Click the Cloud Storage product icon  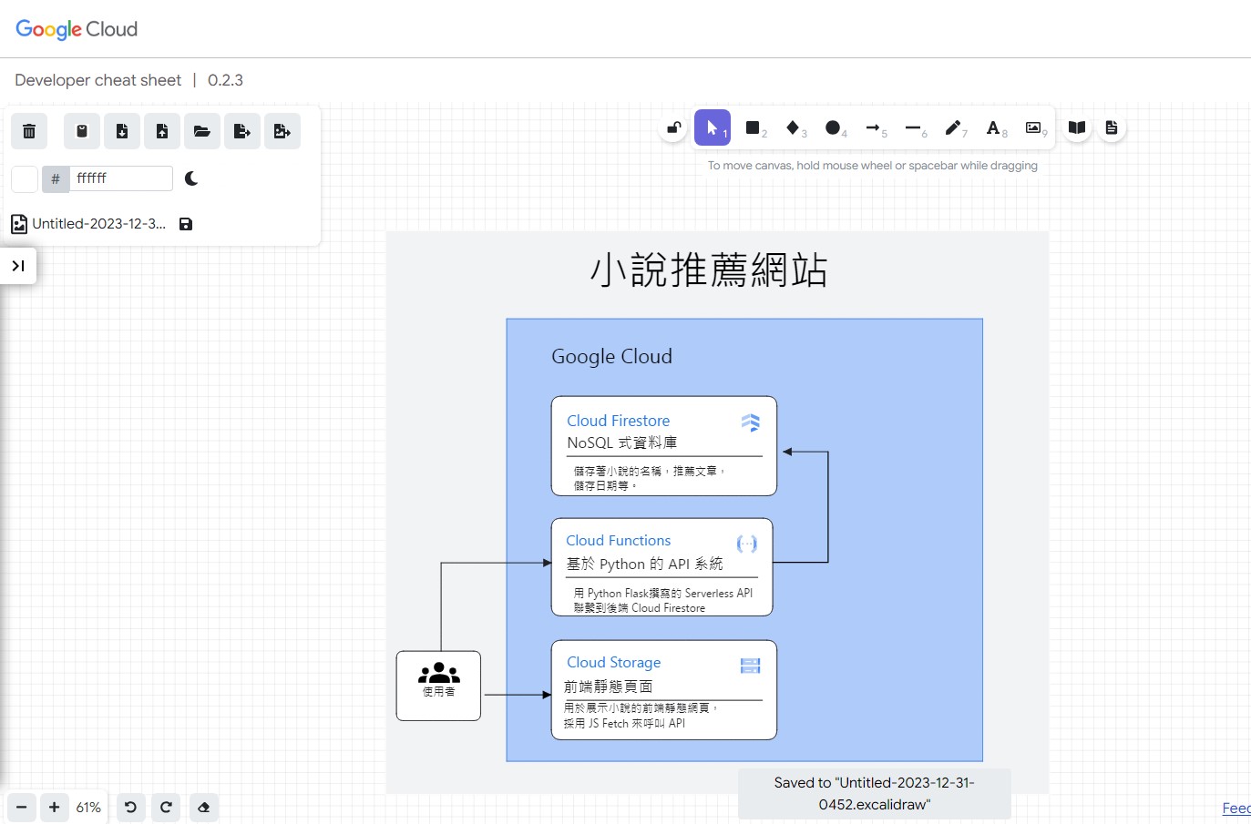pyautogui.click(x=751, y=666)
